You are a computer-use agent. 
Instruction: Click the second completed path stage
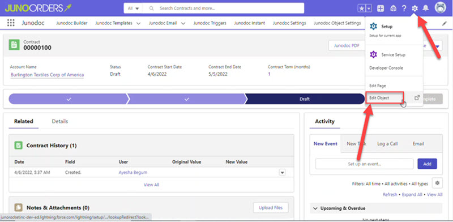coord(187,99)
